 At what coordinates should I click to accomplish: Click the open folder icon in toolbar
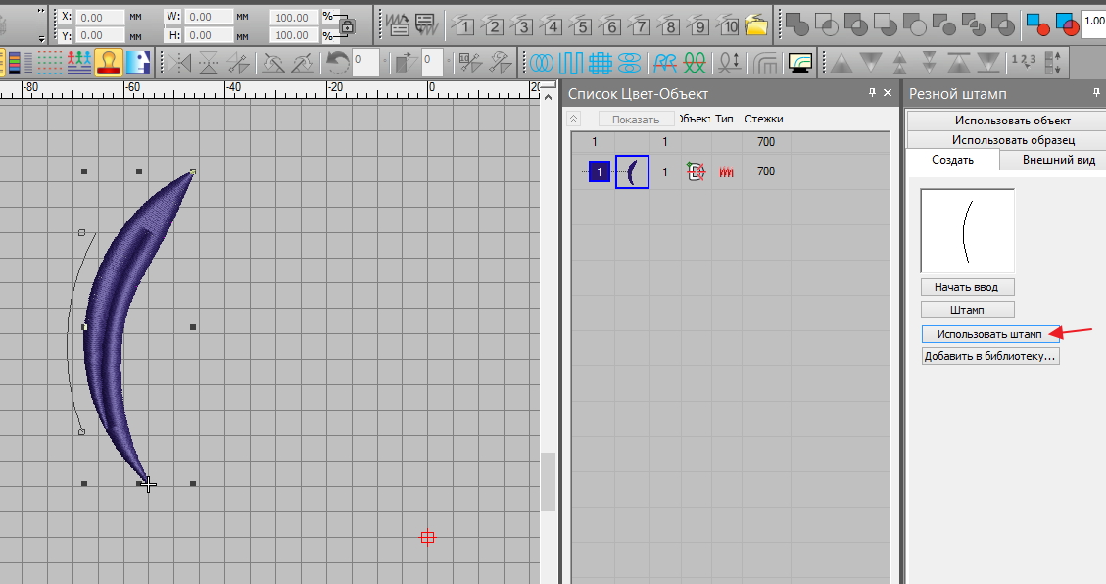pos(755,24)
